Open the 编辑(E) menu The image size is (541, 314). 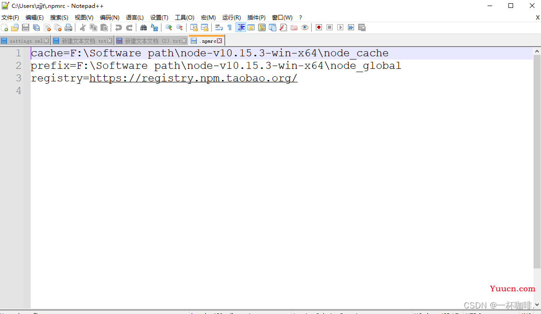click(34, 18)
